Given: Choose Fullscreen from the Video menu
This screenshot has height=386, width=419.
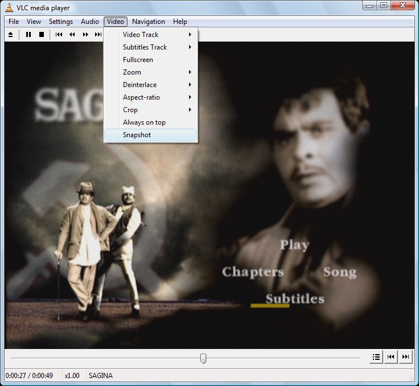Looking at the screenshot, I should point(151,60).
